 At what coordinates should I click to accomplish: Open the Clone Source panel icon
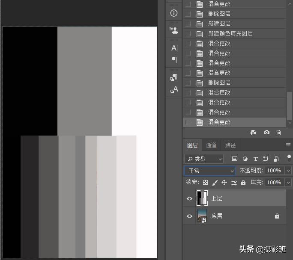pyautogui.click(x=174, y=30)
